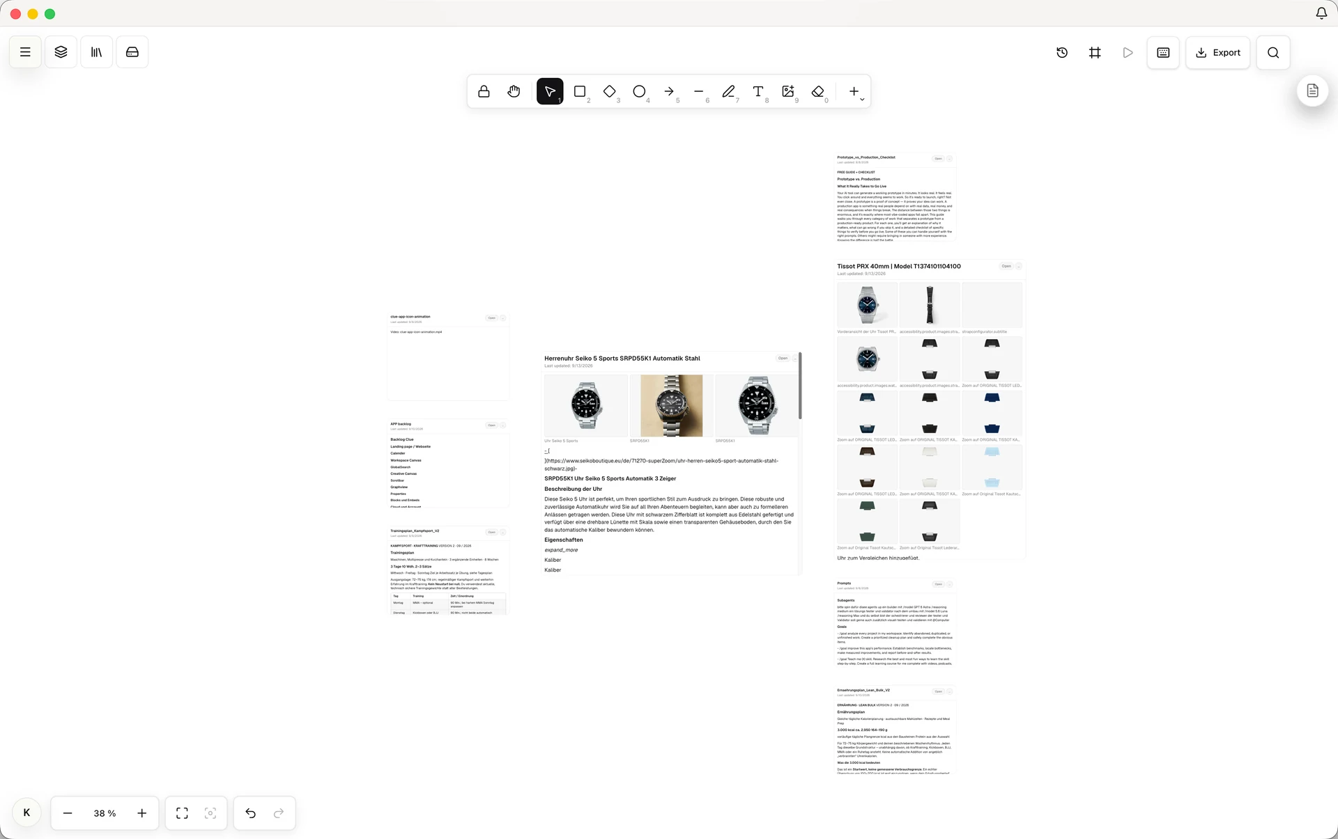The height and width of the screenshot is (839, 1338).
Task: Open the notifications bell icon
Action: pos(1321,13)
